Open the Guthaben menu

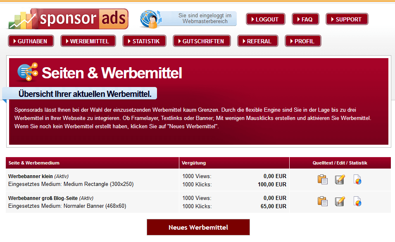[31, 41]
